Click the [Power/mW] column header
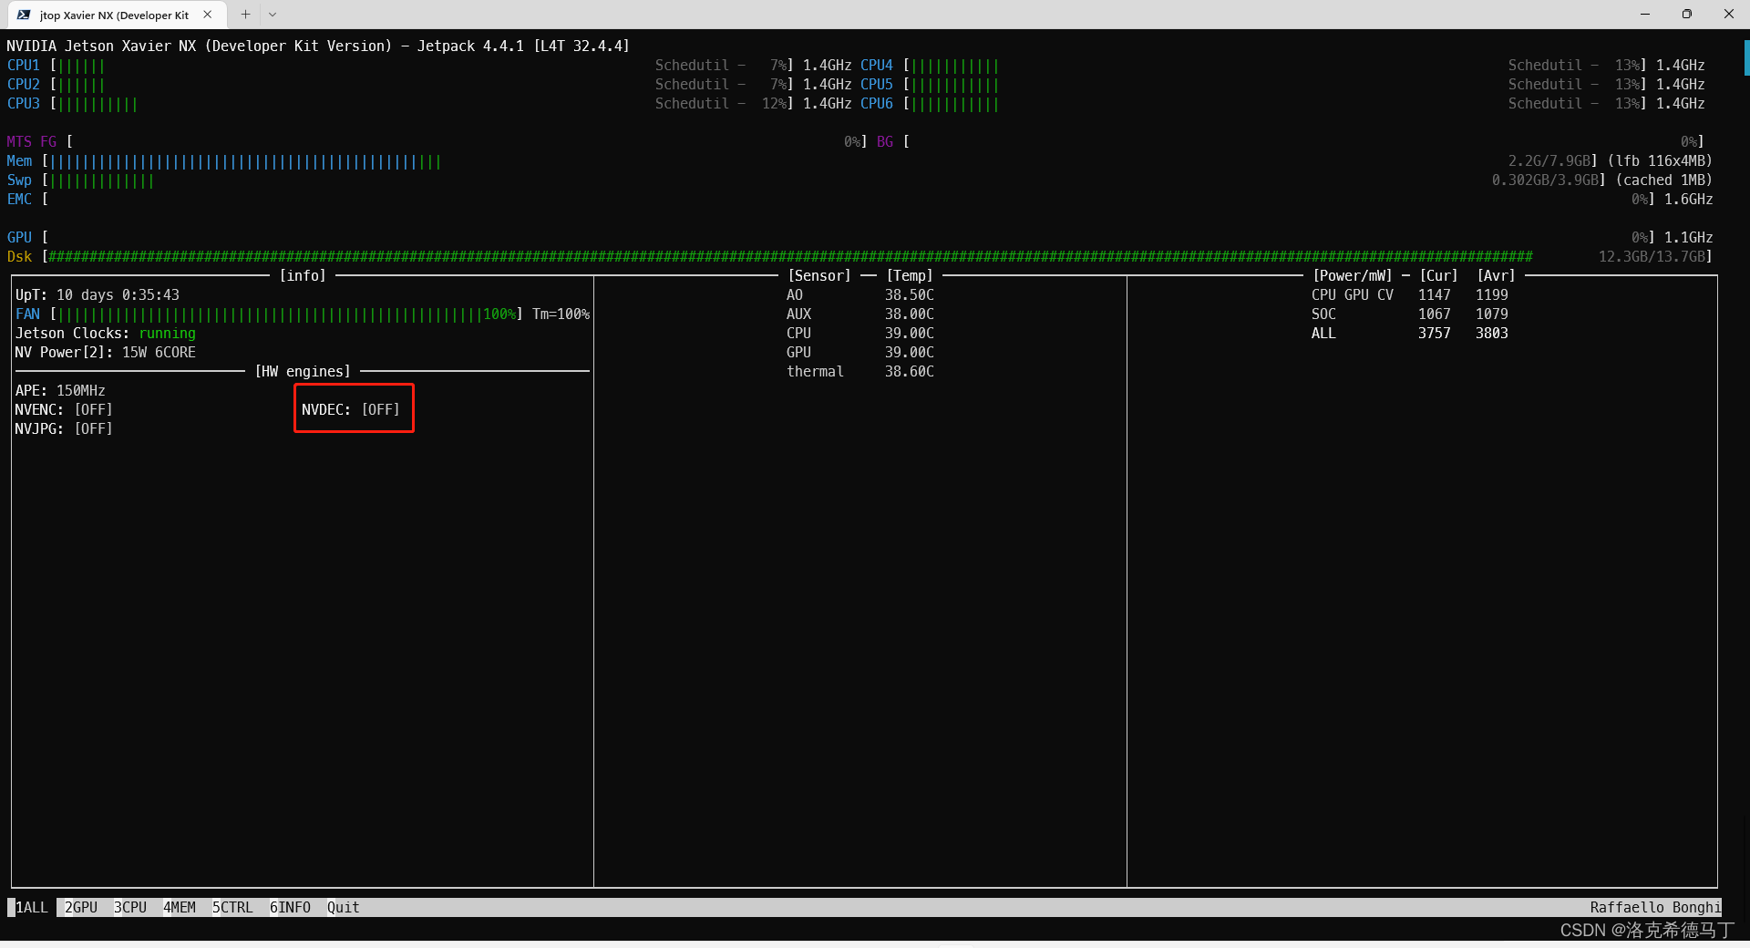This screenshot has width=1750, height=948. click(1353, 276)
